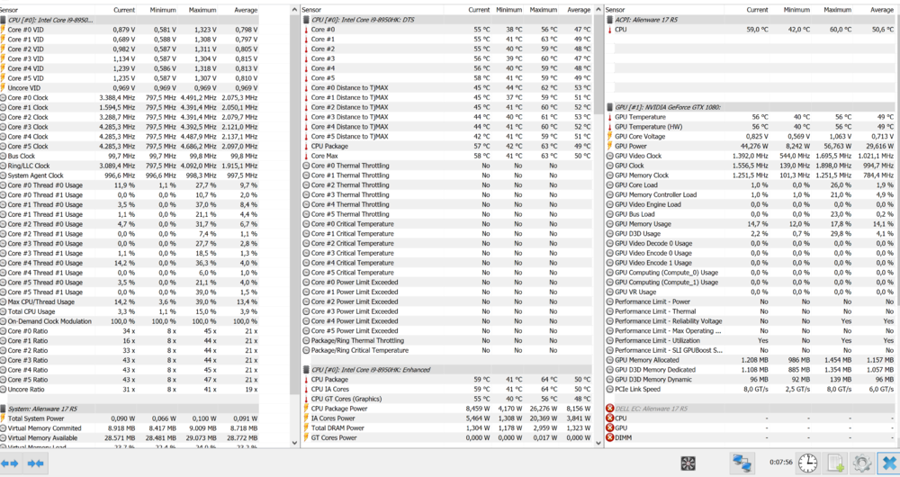This screenshot has height=477, width=900.
Task: Click the Maximum column header in middle panel
Action: click(x=543, y=9)
